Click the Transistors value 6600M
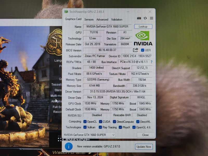 [125, 44]
